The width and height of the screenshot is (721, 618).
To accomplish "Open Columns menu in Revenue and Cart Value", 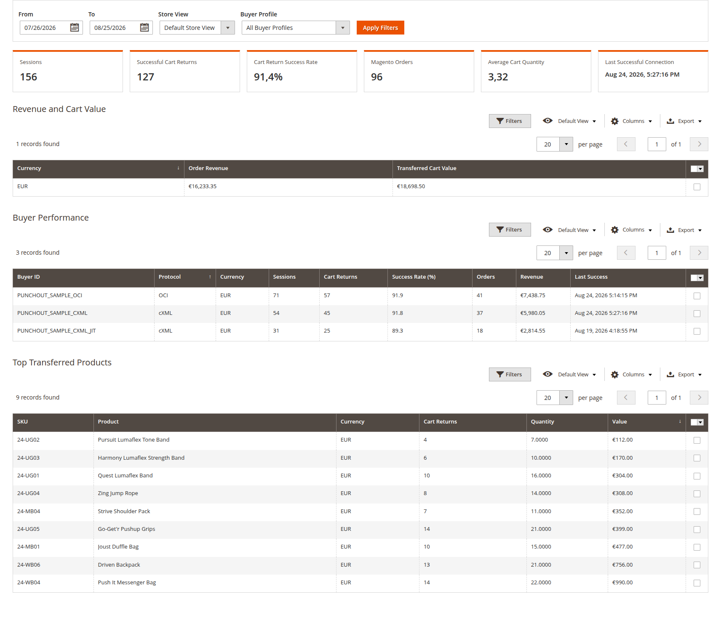I will click(x=631, y=121).
